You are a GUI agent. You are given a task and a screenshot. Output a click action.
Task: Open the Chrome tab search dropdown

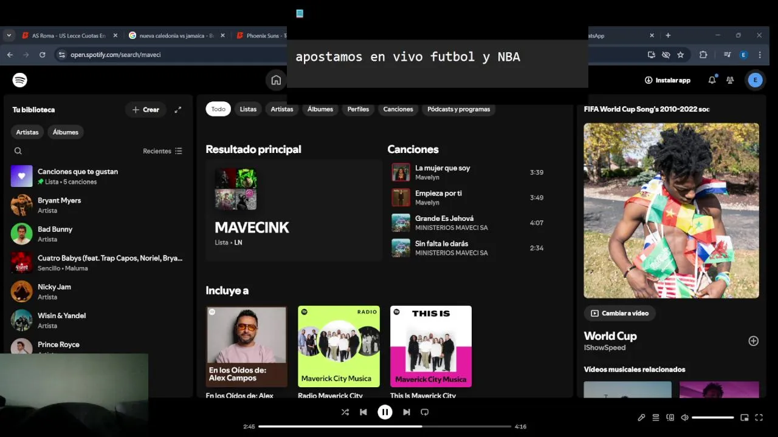[x=9, y=35]
